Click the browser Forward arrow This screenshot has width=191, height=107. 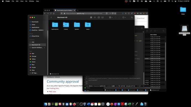pos(48,13)
